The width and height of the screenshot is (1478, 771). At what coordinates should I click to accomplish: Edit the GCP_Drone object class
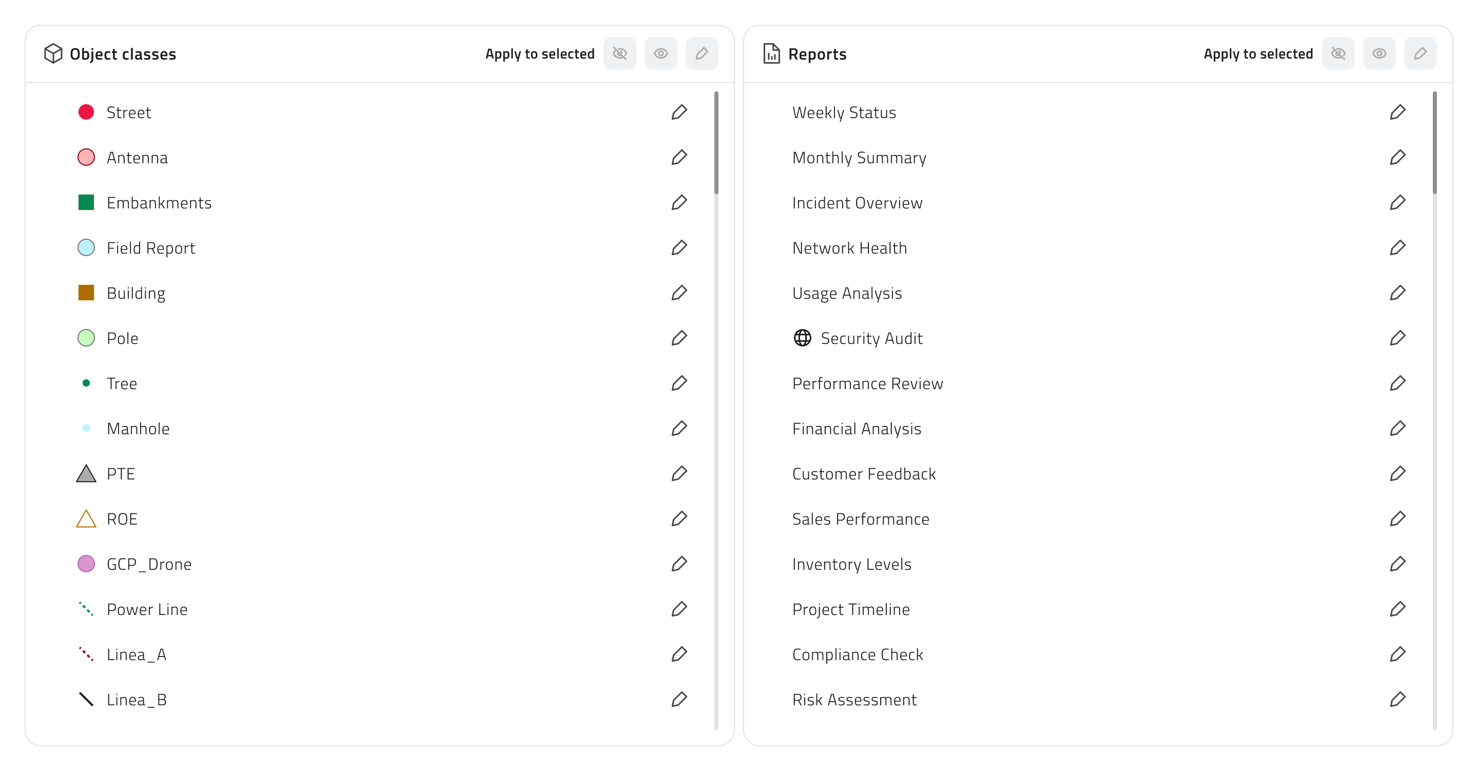pyautogui.click(x=679, y=564)
